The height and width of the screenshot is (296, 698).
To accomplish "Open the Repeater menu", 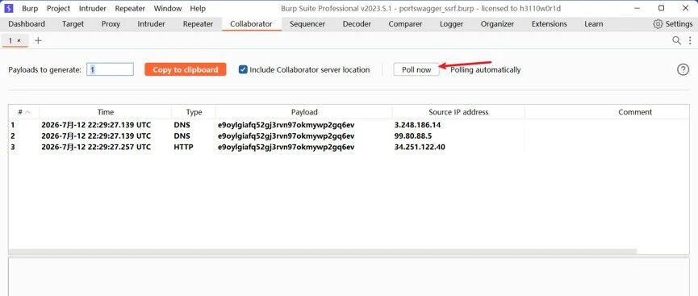I will point(130,8).
